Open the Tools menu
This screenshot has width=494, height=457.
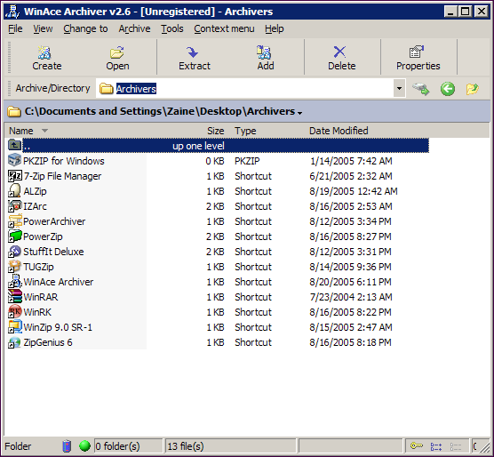point(172,28)
